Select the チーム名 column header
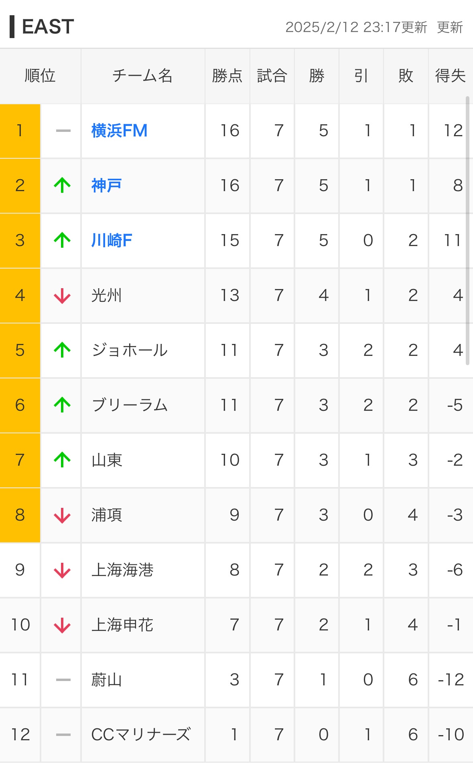This screenshot has width=473, height=768. point(143,76)
